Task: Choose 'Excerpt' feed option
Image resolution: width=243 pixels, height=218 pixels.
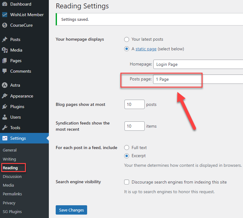Action: [x=127, y=156]
